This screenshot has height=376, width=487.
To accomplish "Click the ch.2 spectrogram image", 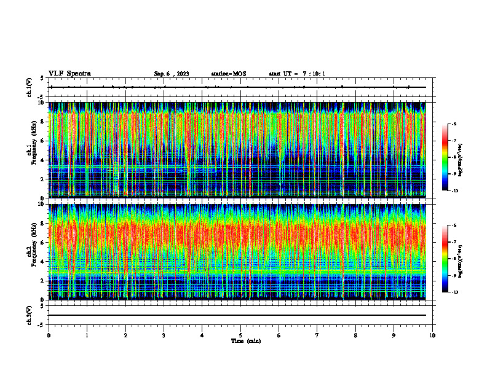I will (237, 252).
